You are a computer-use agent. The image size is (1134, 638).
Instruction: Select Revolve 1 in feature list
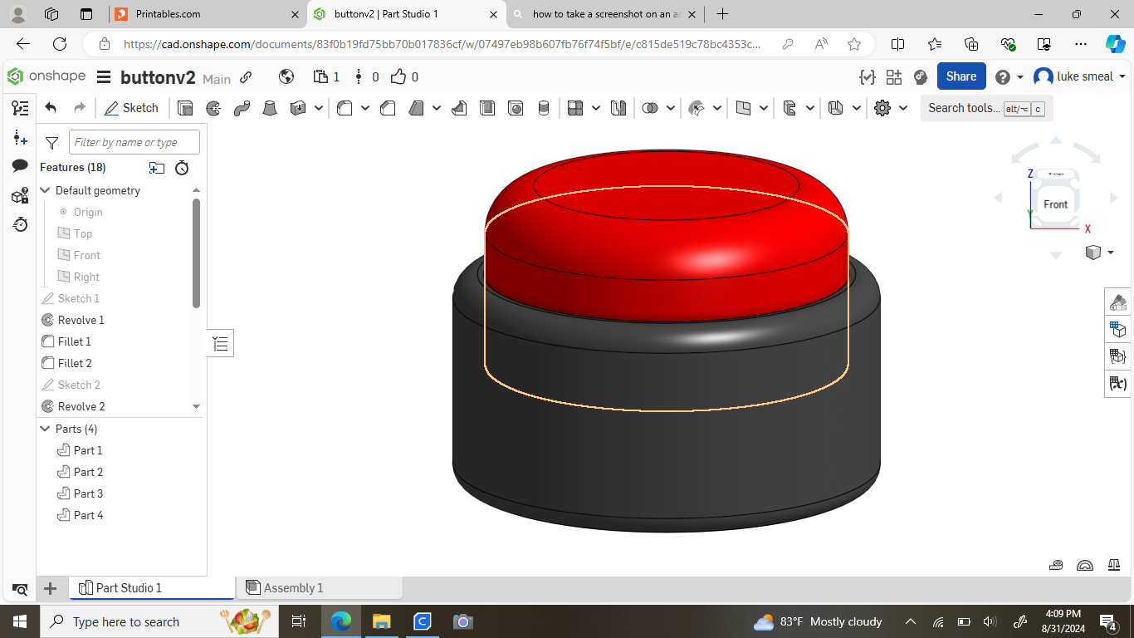(81, 320)
